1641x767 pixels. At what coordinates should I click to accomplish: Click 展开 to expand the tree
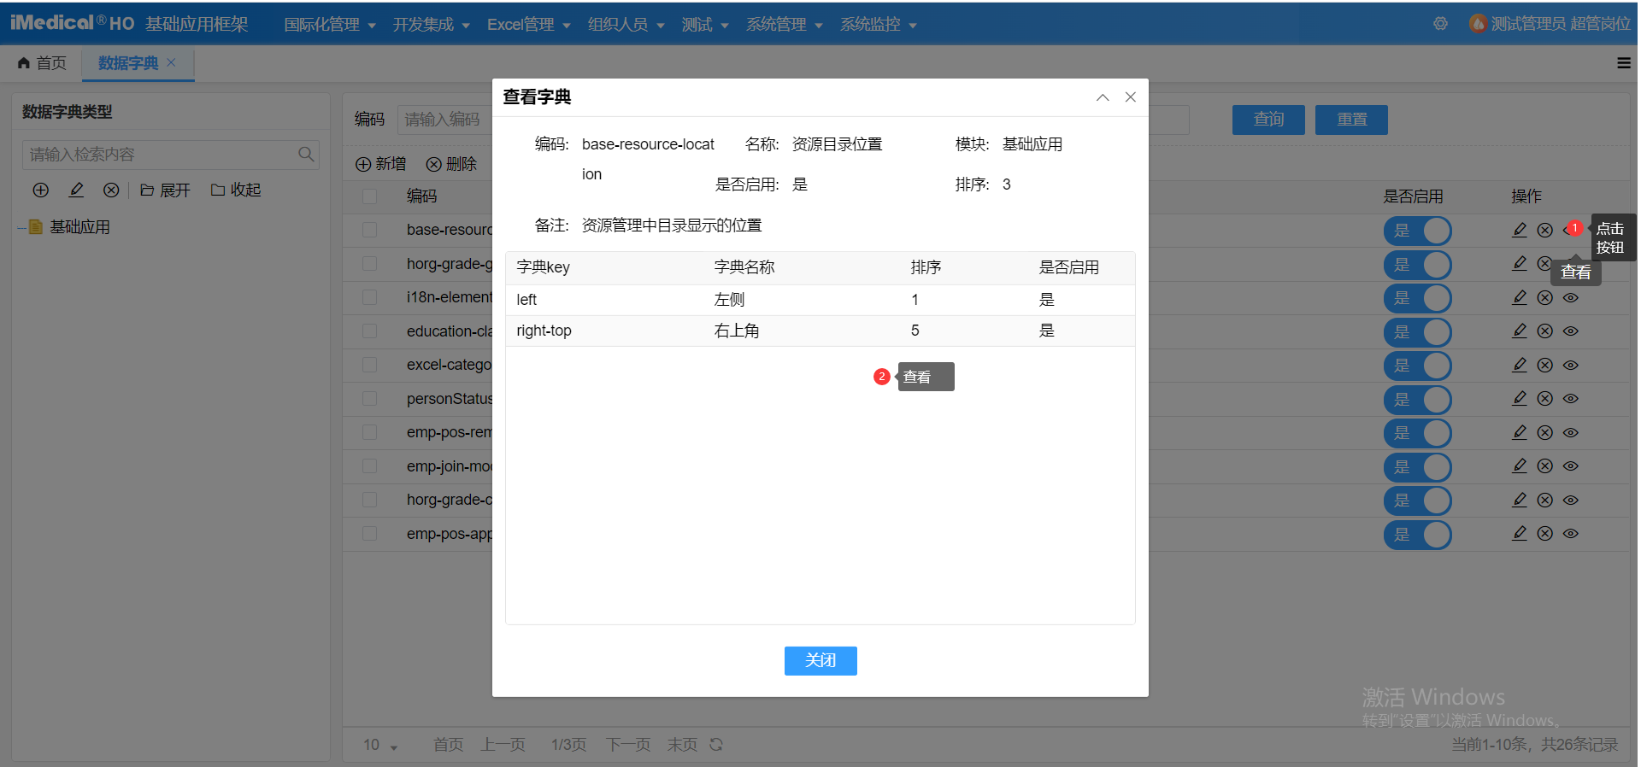click(165, 190)
